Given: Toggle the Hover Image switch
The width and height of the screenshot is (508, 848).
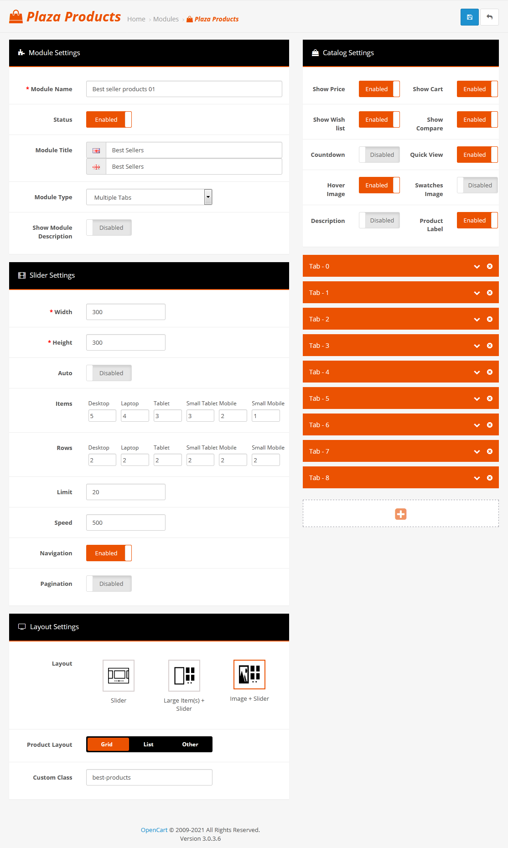Looking at the screenshot, I should [379, 185].
